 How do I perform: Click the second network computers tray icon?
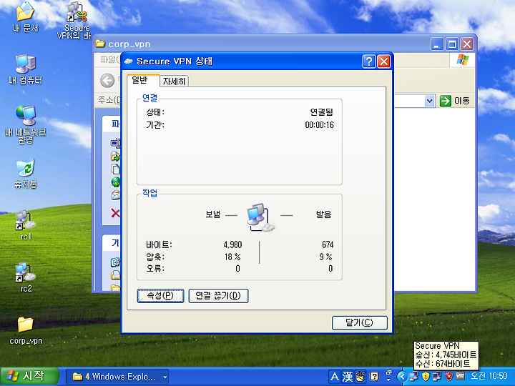coord(437,376)
